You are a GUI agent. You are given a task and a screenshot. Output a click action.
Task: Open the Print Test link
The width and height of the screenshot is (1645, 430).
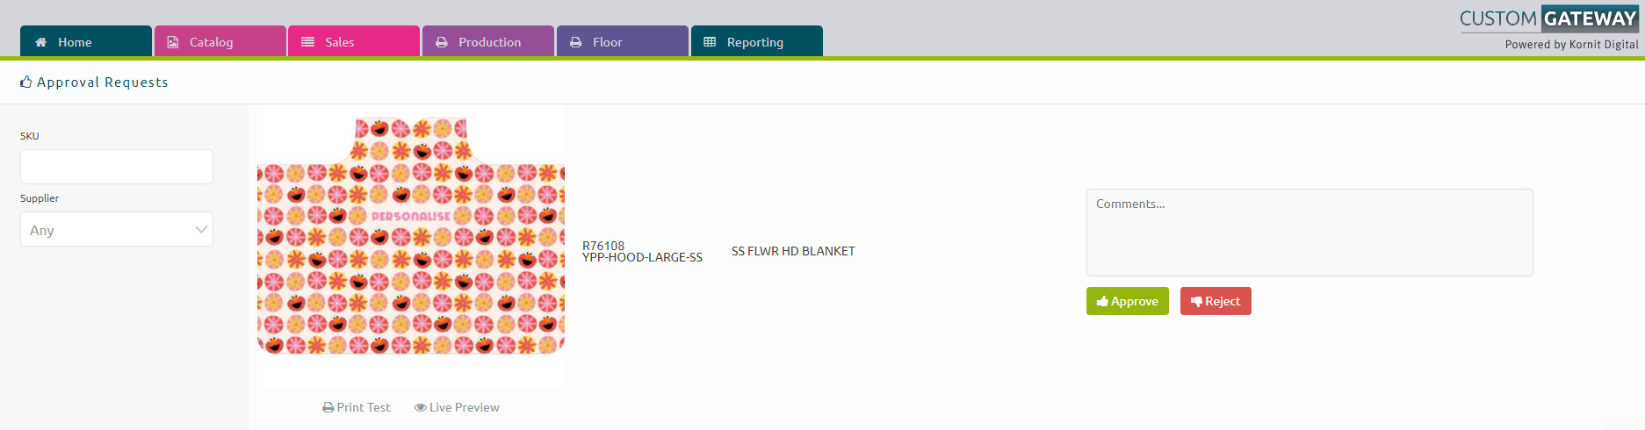357,407
